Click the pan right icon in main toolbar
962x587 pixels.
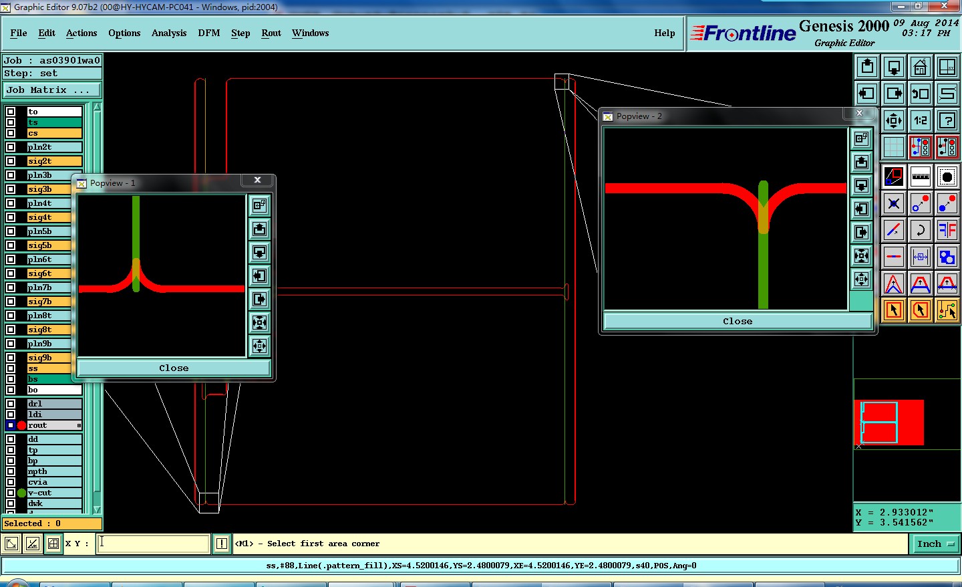(894, 94)
